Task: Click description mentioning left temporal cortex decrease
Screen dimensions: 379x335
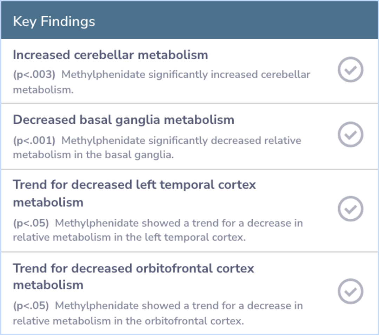Action: click(x=158, y=230)
